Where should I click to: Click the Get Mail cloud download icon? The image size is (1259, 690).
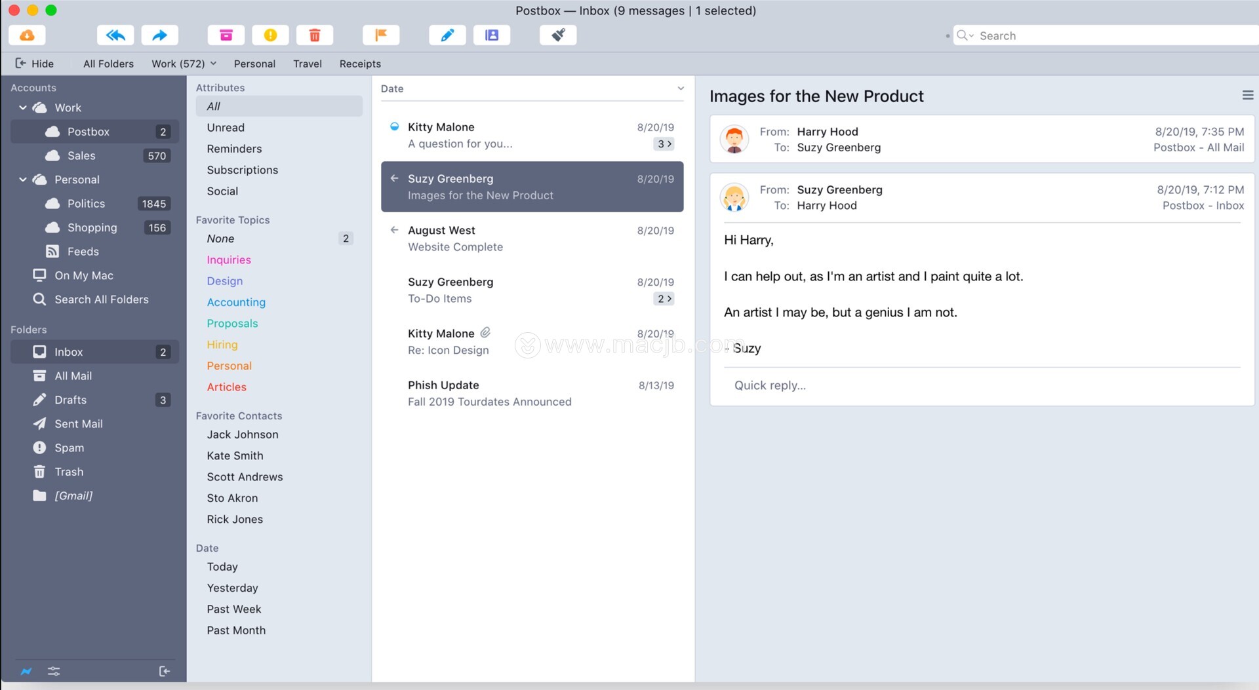point(28,35)
